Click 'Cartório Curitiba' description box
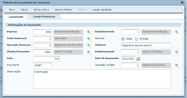The width and height of the screenshot is (187, 98). [68, 52]
